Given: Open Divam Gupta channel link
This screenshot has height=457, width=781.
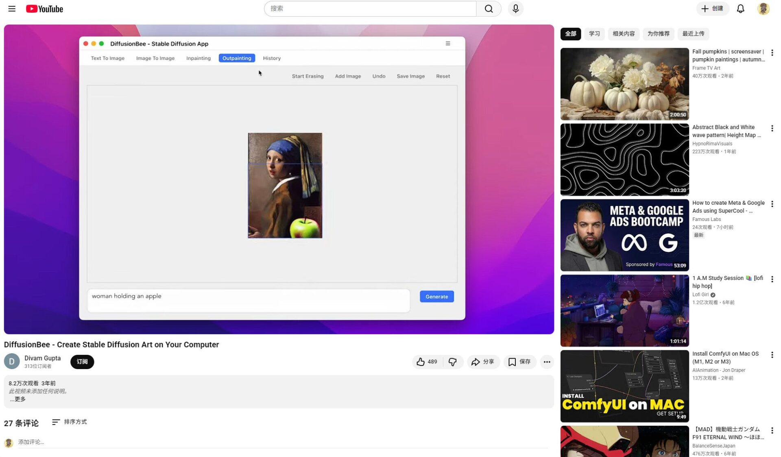Looking at the screenshot, I should tap(42, 358).
